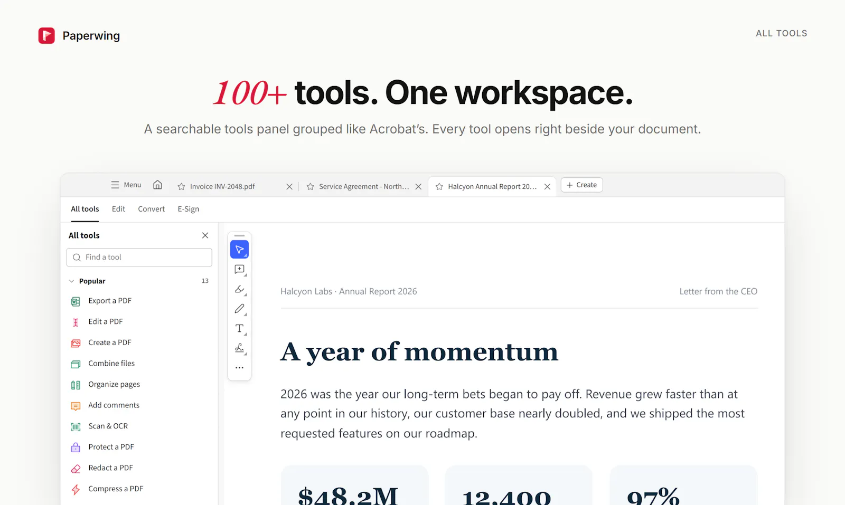This screenshot has width=845, height=505.
Task: Open the Add comments tool
Action: pyautogui.click(x=114, y=405)
